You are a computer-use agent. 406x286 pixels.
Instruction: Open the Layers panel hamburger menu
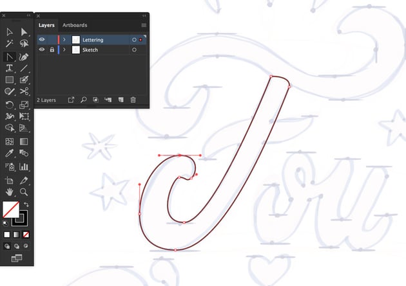(x=144, y=25)
